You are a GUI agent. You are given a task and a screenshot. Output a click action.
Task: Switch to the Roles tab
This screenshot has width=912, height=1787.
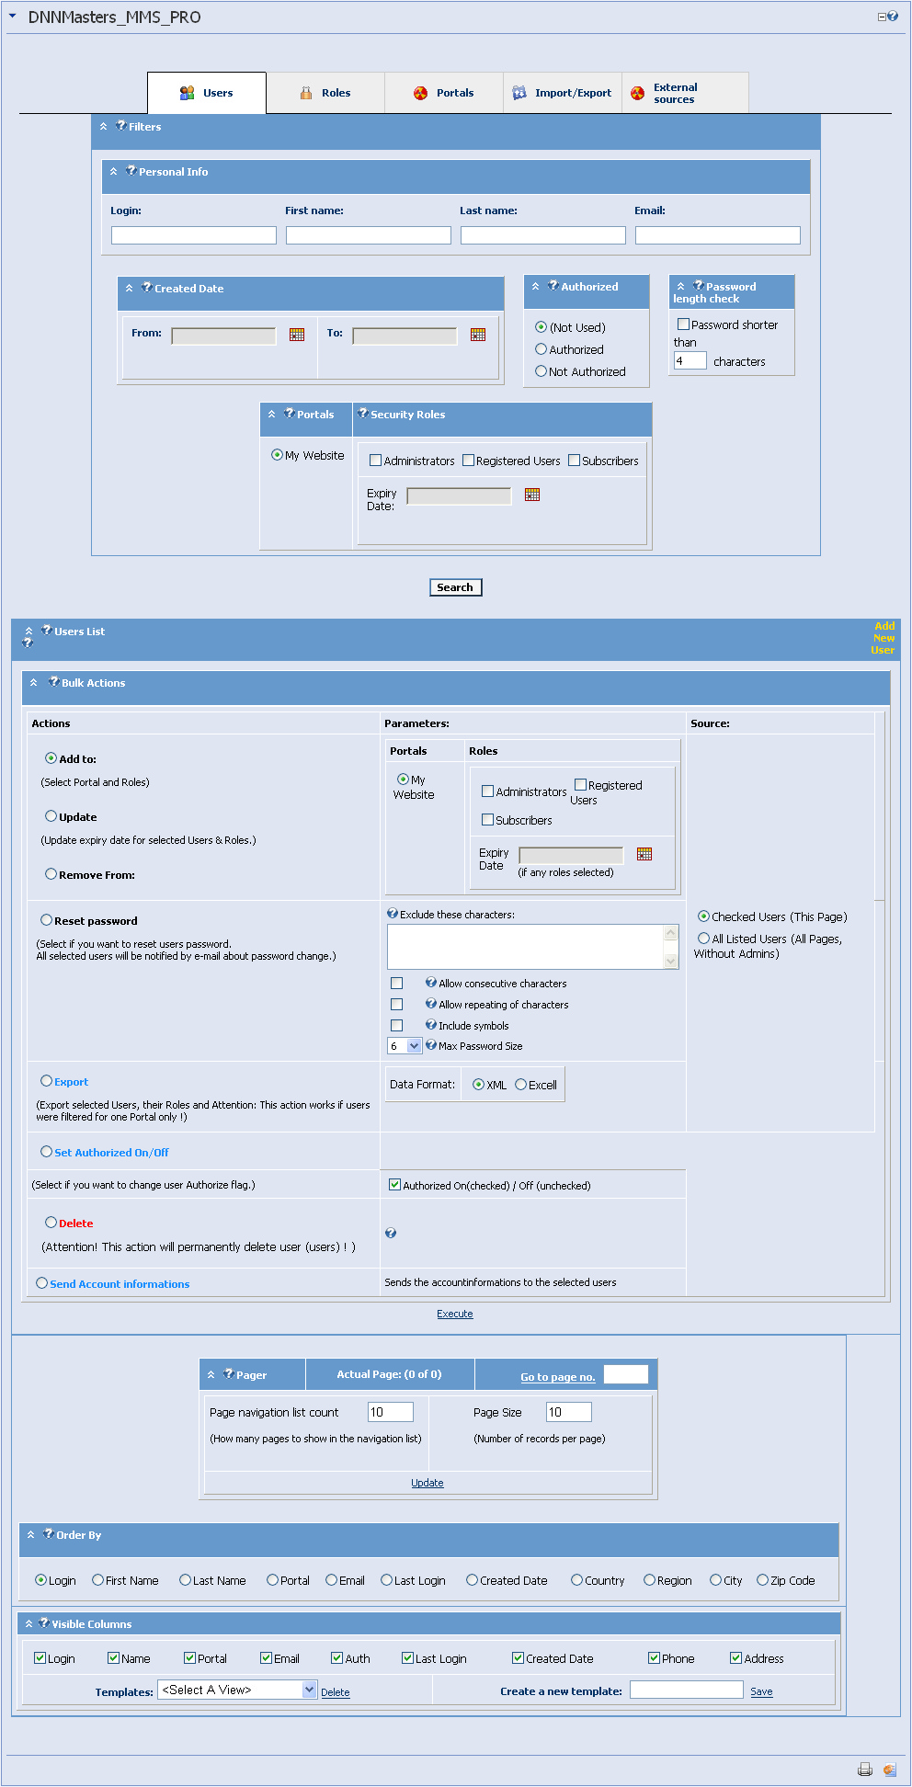[x=325, y=93]
